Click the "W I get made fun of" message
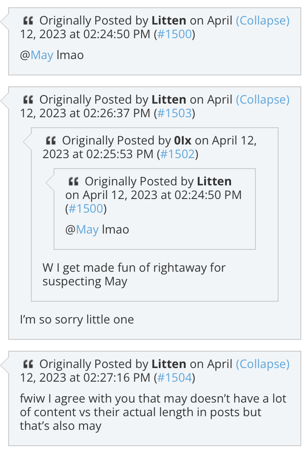 [x=134, y=274]
